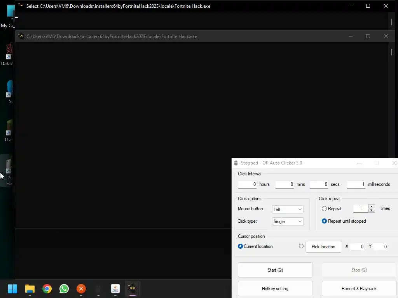This screenshot has height=298, width=398.
Task: Focus the repeat times number field
Action: click(361, 208)
